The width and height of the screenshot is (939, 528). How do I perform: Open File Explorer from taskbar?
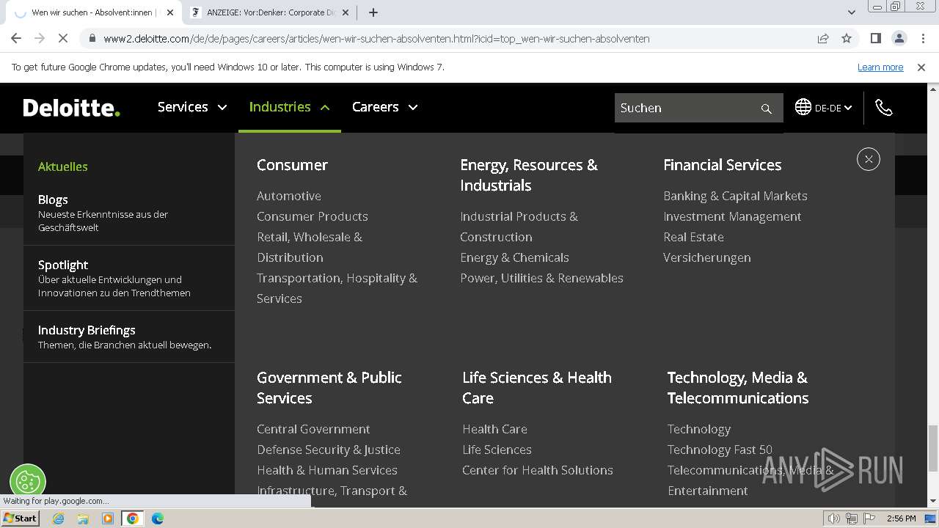83,518
